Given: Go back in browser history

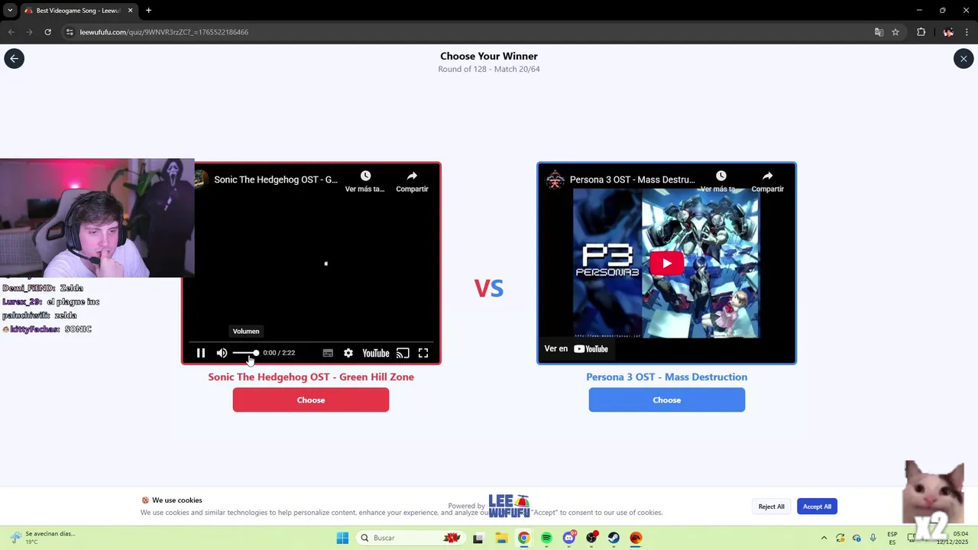Looking at the screenshot, I should coord(11,32).
